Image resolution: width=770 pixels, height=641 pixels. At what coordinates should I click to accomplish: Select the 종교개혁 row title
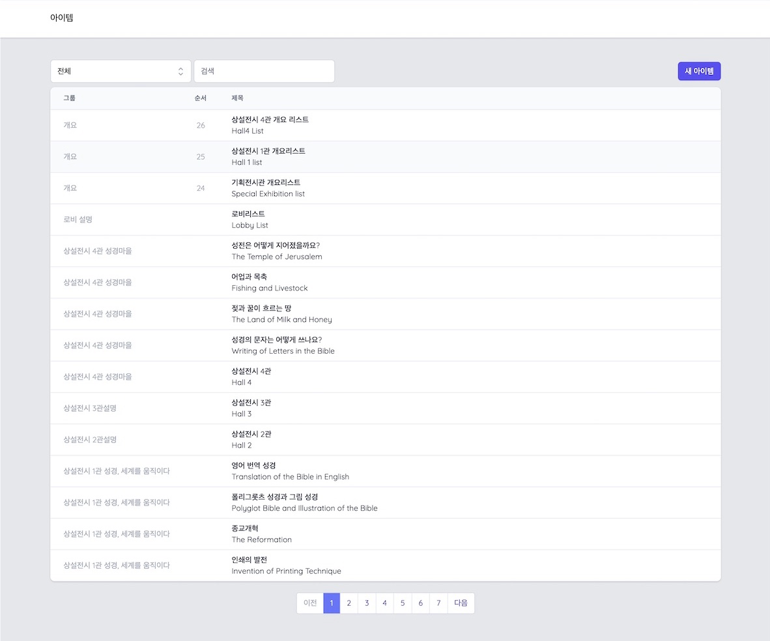click(x=244, y=528)
